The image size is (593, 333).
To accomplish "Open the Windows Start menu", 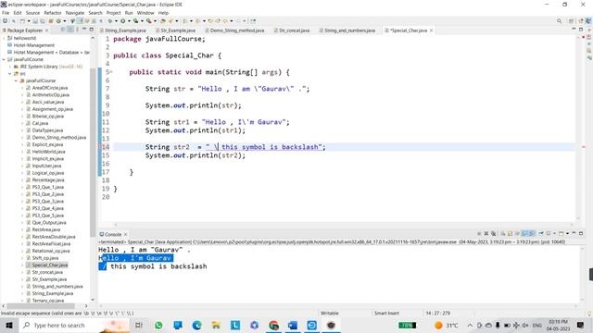I will coord(9,325).
